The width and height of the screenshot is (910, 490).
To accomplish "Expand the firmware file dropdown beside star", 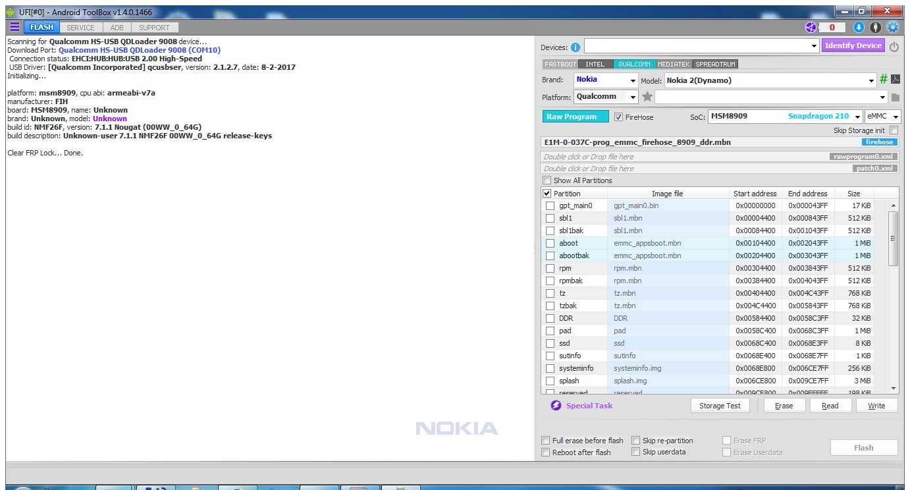I will pos(882,97).
